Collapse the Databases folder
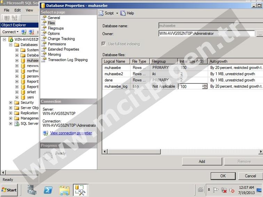The height and width of the screenshot is (197, 263). pyautogui.click(x=10, y=45)
